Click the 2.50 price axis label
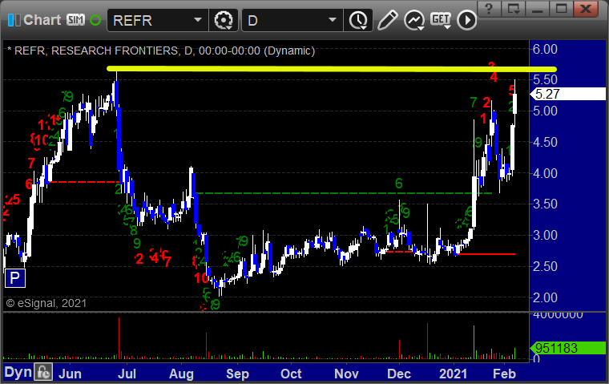The width and height of the screenshot is (609, 384). [545, 267]
